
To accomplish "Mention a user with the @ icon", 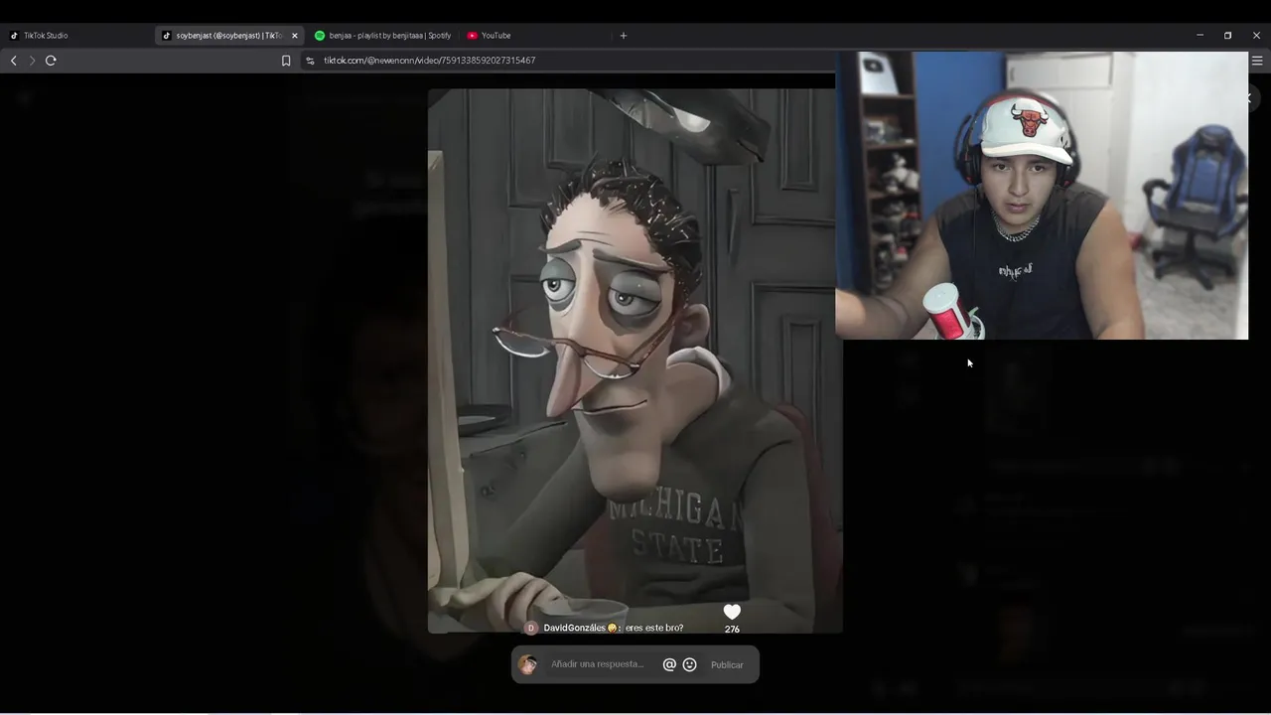I will (669, 664).
